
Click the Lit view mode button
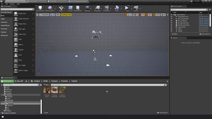click(x=52, y=15)
